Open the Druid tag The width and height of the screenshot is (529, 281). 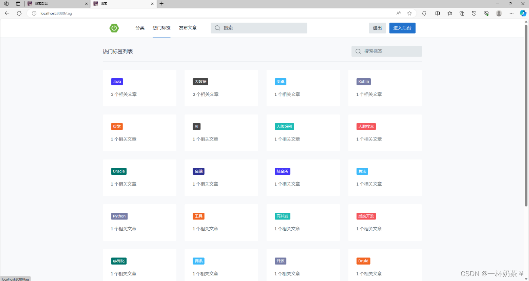click(363, 261)
